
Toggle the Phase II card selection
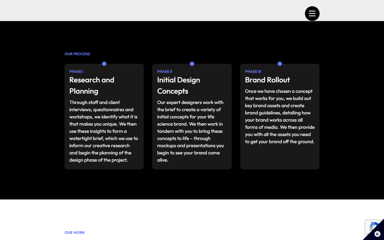[192, 117]
